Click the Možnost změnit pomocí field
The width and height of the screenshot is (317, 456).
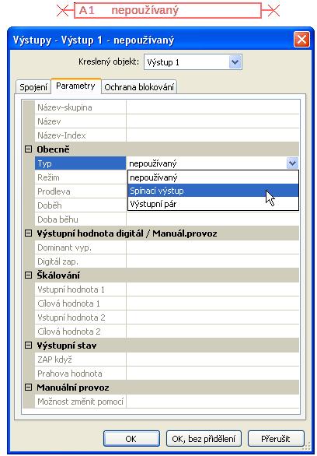(x=212, y=402)
